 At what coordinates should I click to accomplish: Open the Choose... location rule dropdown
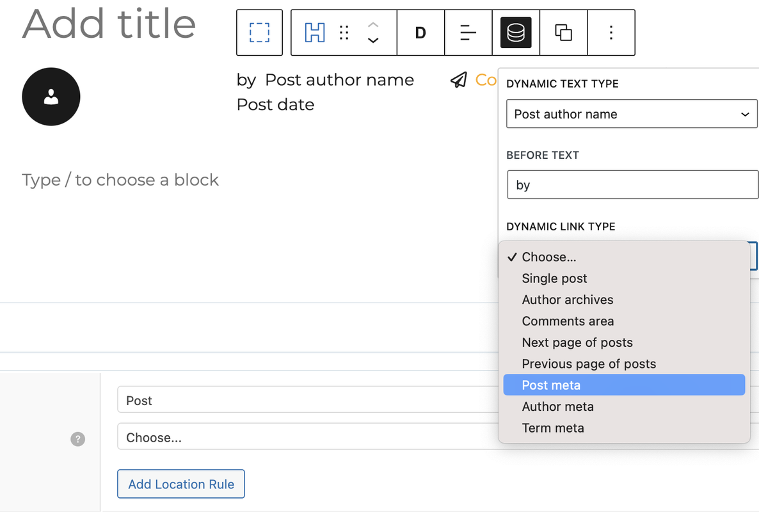pyautogui.click(x=307, y=438)
